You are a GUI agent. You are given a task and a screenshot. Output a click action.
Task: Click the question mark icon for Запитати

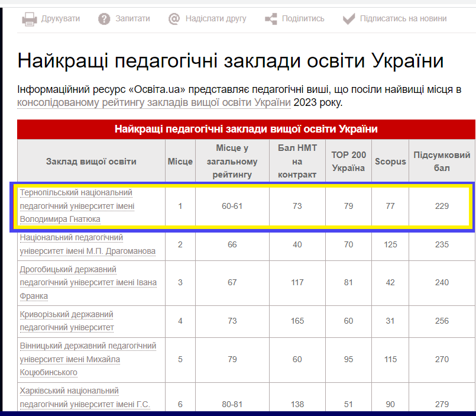104,19
